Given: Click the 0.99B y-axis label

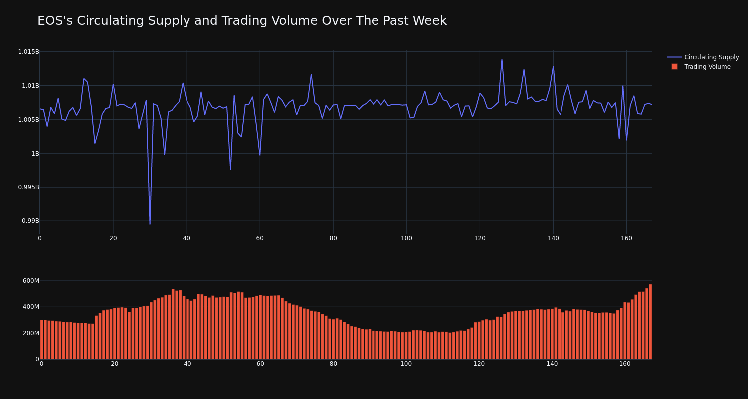Looking at the screenshot, I should pos(30,221).
